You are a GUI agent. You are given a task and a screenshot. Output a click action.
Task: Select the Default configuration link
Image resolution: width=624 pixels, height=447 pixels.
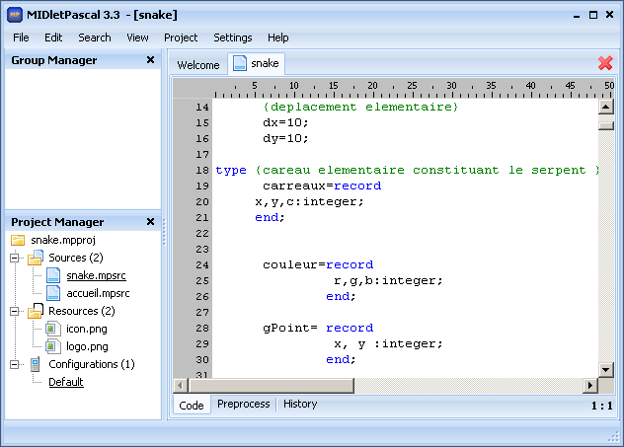click(x=66, y=382)
